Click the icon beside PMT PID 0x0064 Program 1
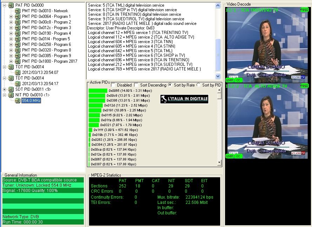312x227 pixels. pos(18,16)
